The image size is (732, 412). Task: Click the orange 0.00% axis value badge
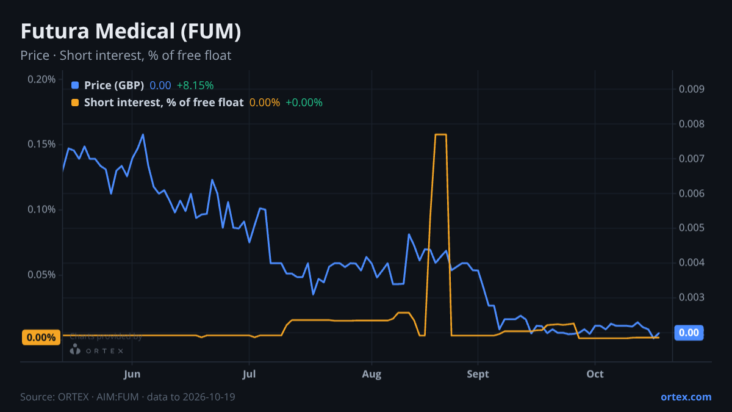click(x=41, y=338)
